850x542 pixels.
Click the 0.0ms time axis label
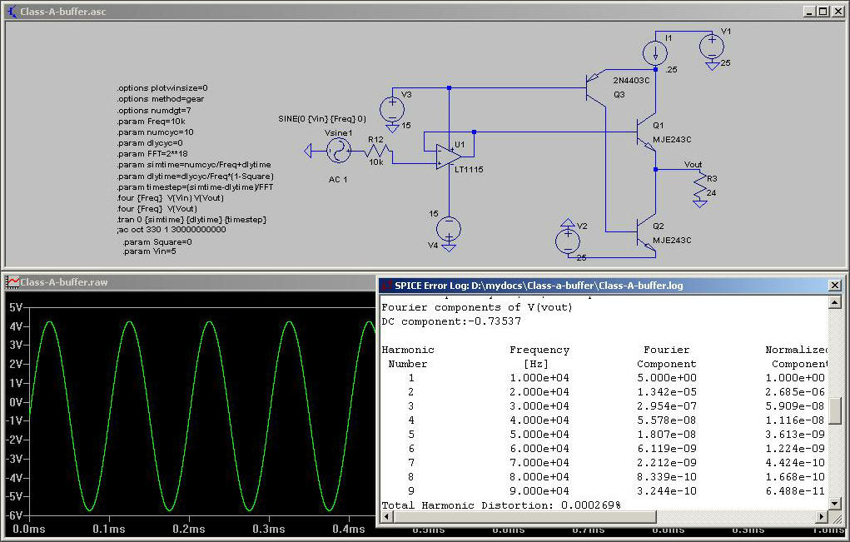click(x=29, y=529)
